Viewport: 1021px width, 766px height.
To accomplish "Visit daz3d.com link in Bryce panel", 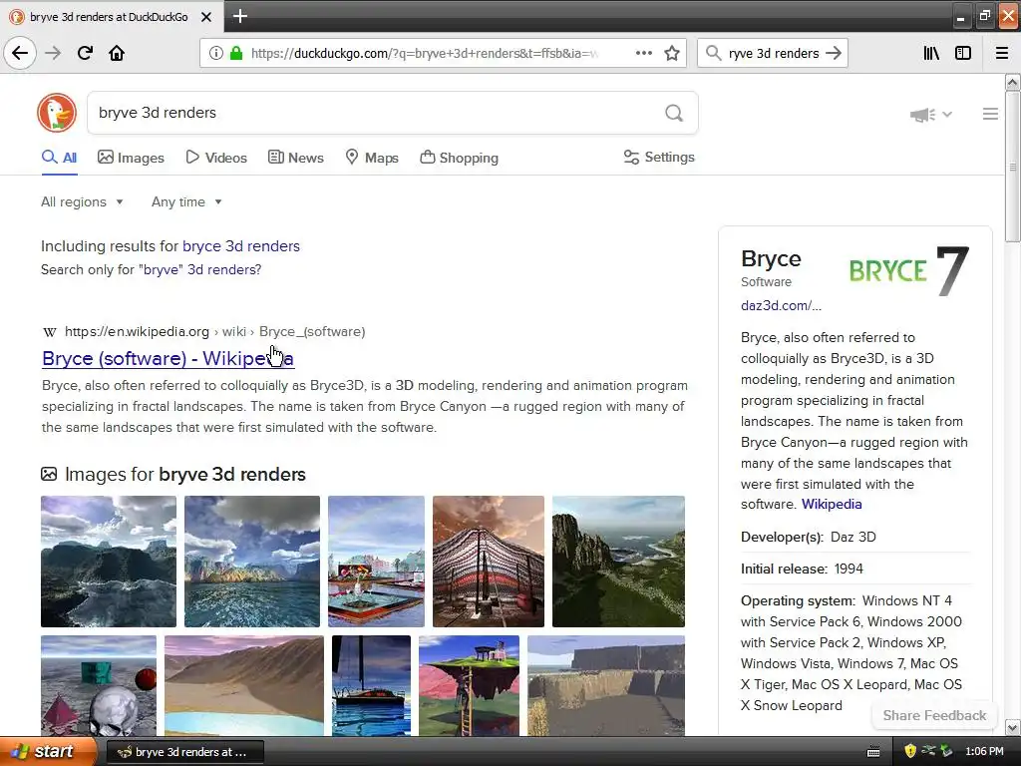I will [781, 305].
